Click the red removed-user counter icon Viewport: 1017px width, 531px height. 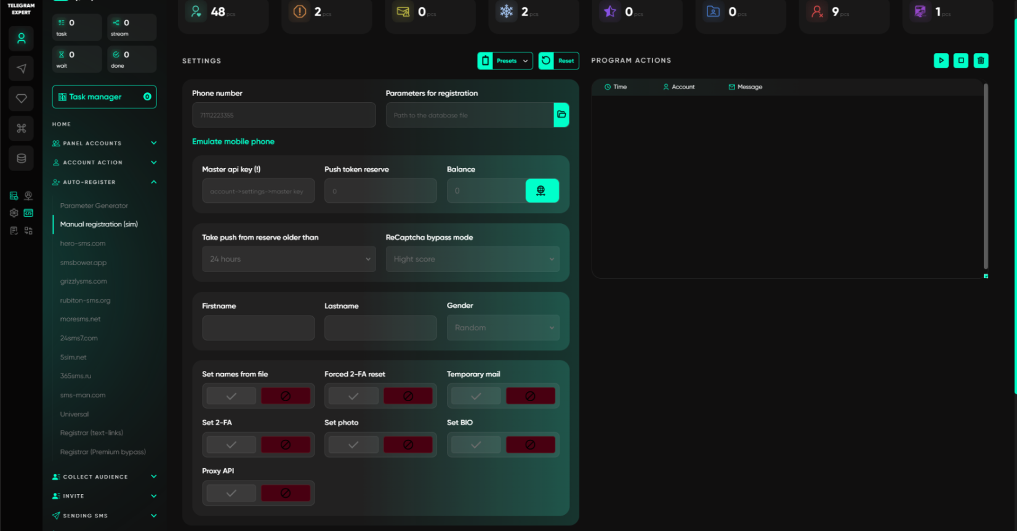(817, 12)
